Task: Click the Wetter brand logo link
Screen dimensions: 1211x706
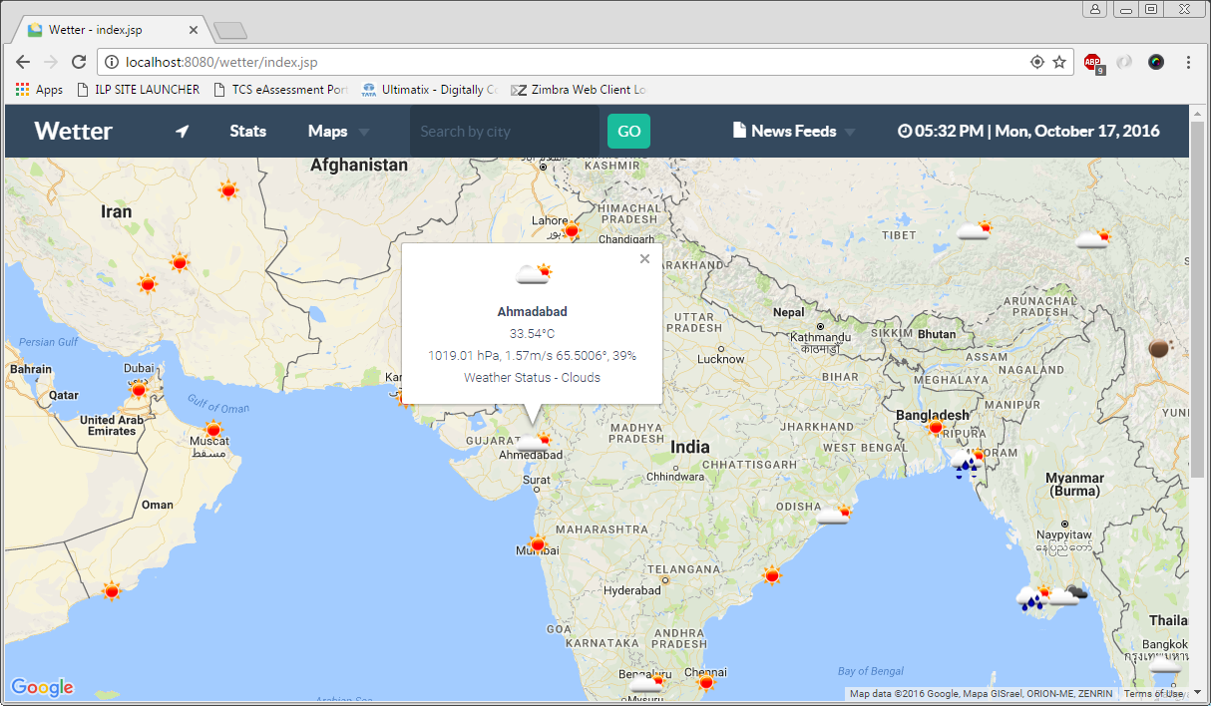Action: point(73,132)
